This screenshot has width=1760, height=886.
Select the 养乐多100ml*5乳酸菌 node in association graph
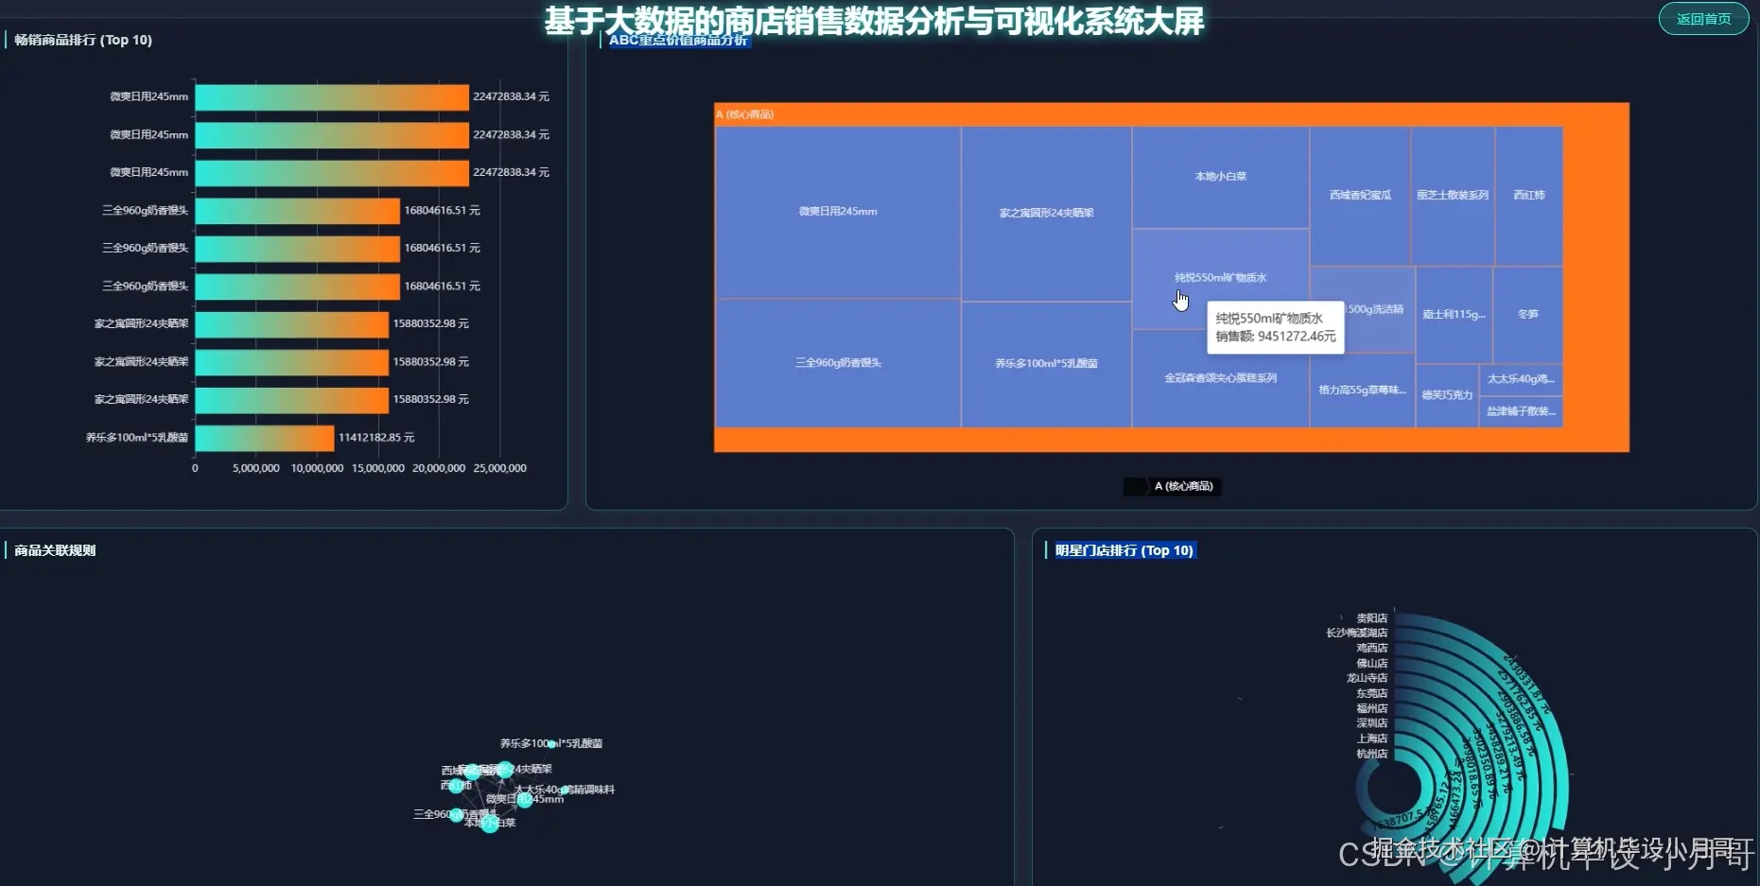pos(551,744)
